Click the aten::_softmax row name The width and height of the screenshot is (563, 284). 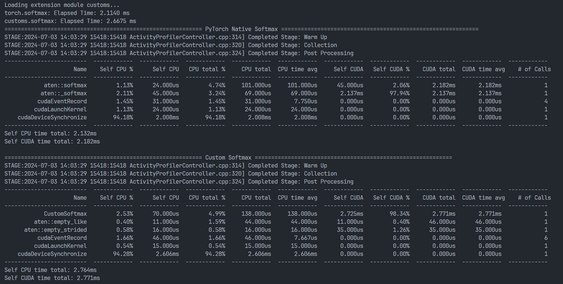64,93
